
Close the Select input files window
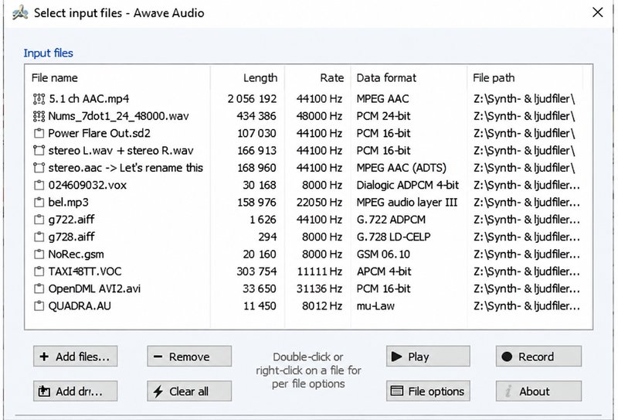click(597, 12)
